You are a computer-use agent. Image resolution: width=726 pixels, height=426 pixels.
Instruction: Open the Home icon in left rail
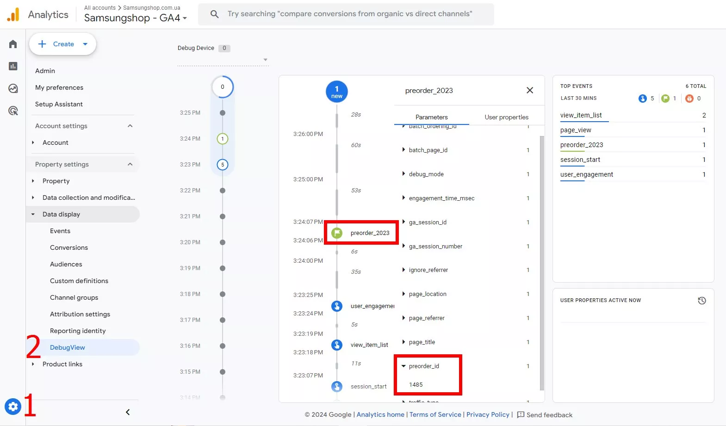click(x=13, y=44)
